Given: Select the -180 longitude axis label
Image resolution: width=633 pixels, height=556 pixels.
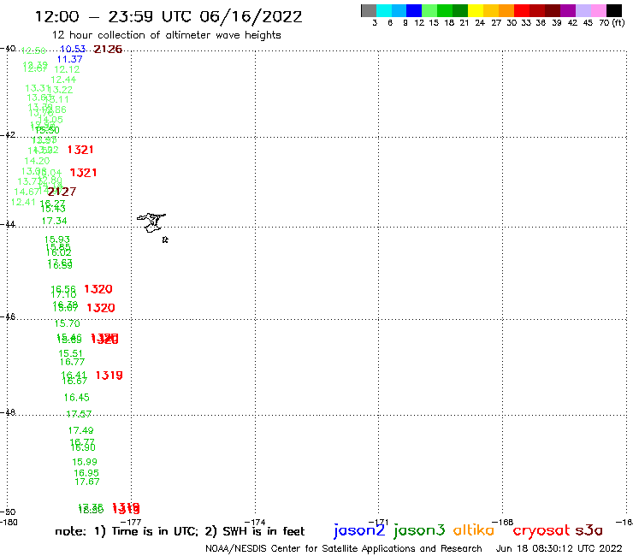Looking at the screenshot, I should pyautogui.click(x=9, y=523).
